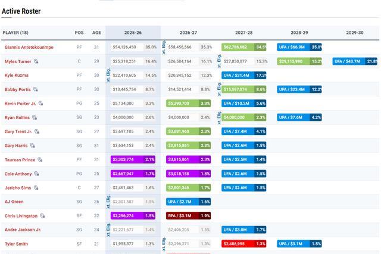Open Gary Harris player link
This screenshot has height=254, width=381.
(16, 146)
